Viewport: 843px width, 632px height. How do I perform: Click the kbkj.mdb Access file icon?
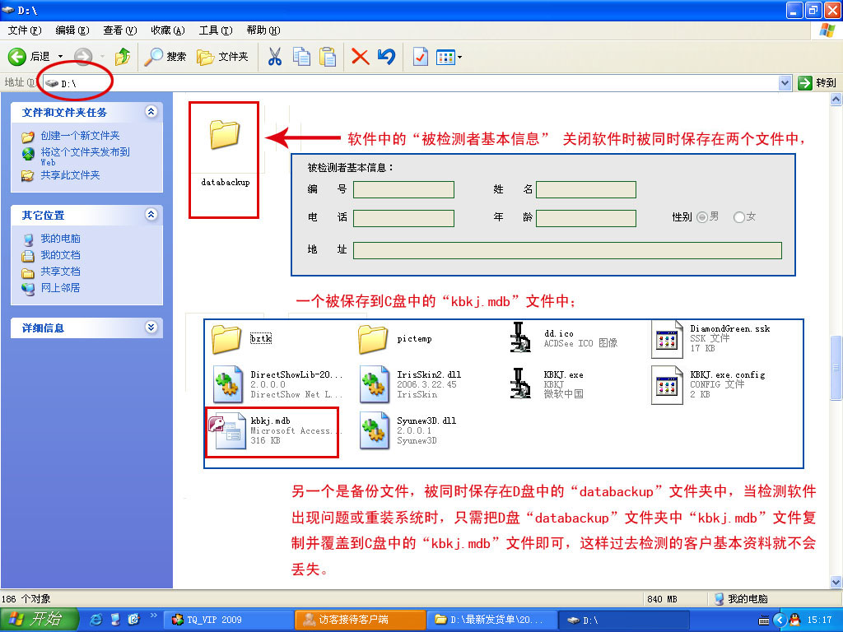point(226,432)
